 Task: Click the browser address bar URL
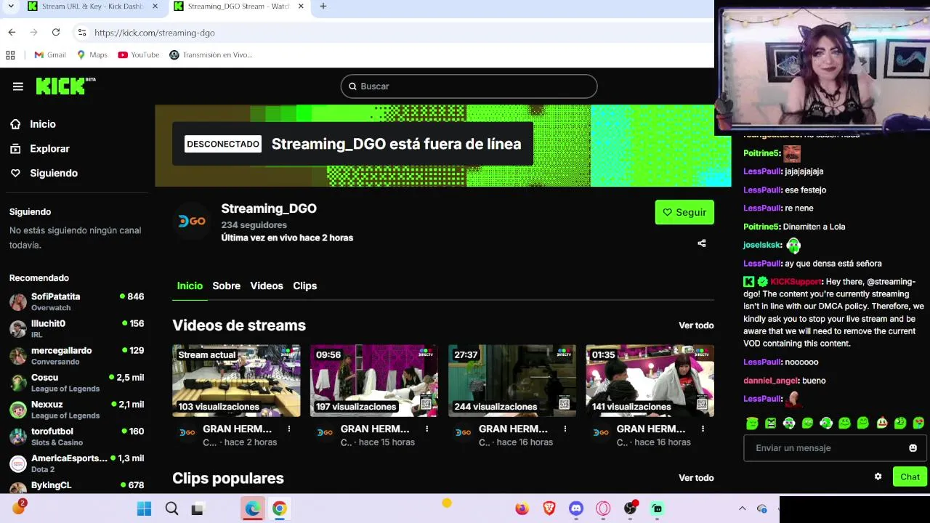pos(155,33)
